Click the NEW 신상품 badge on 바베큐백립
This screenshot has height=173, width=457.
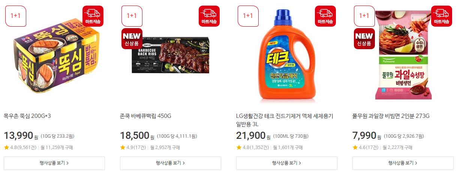pos(132,39)
